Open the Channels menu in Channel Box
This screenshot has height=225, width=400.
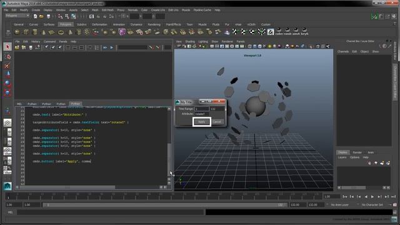coord(343,51)
